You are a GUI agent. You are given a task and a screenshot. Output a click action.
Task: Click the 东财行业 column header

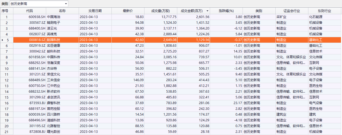click(x=325, y=11)
